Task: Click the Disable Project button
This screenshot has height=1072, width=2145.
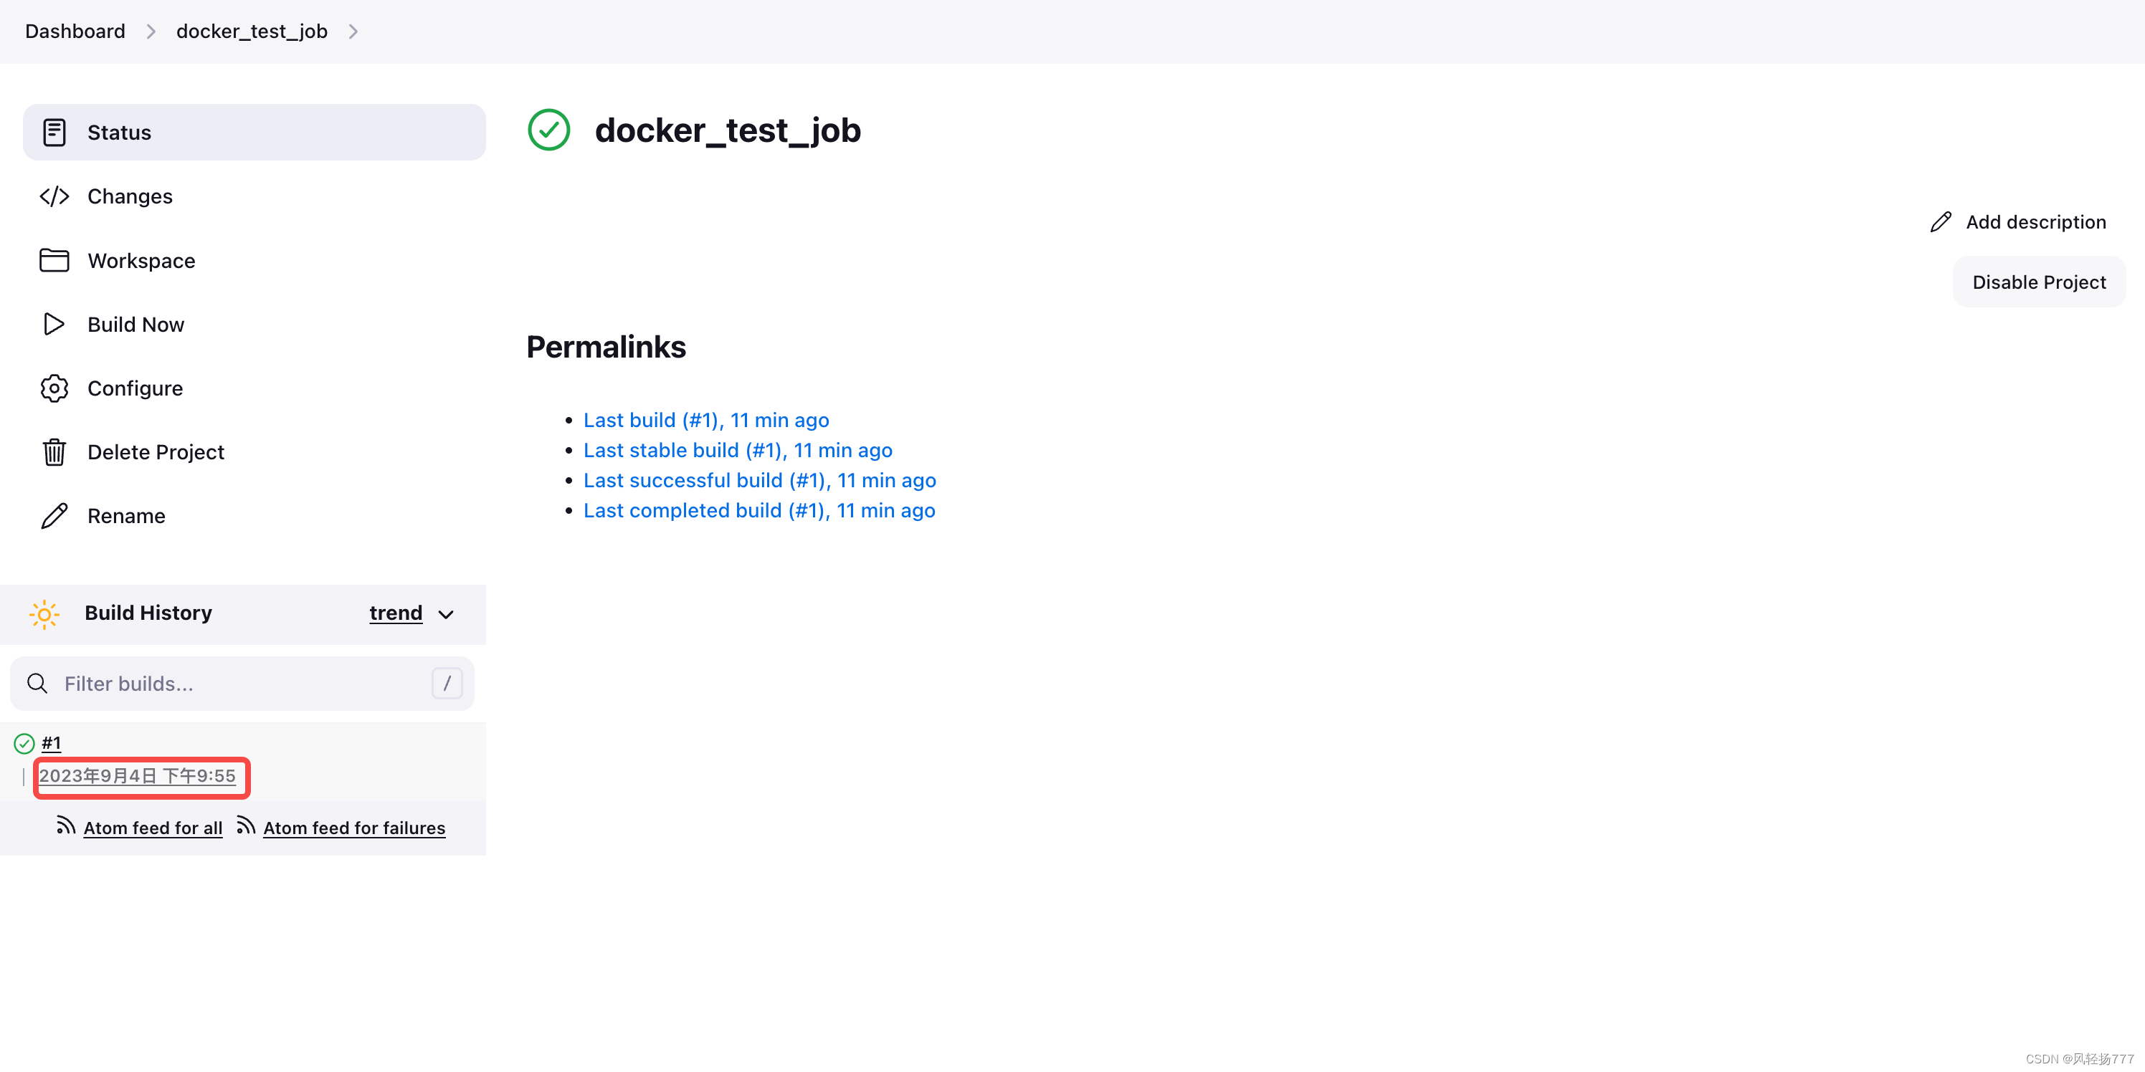Action: [2040, 282]
